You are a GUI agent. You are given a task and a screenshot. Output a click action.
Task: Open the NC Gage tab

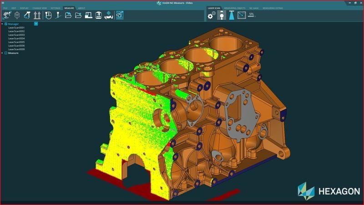[x=253, y=8]
